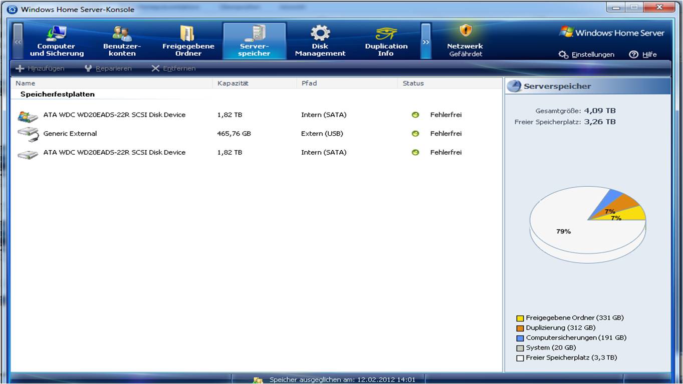Click yellow Freigegebene Ordner legend swatch
The image size is (683, 384).
[x=520, y=318]
